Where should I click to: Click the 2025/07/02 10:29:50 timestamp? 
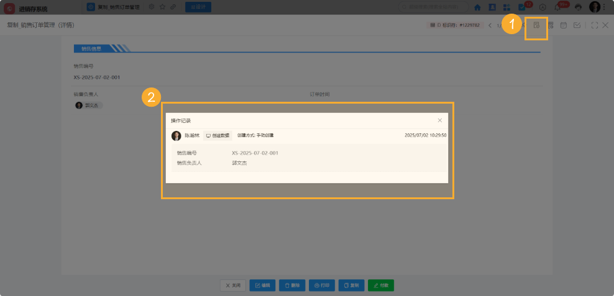tap(426, 135)
